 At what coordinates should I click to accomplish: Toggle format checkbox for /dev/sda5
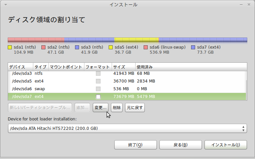pyautogui.click(x=98, y=81)
